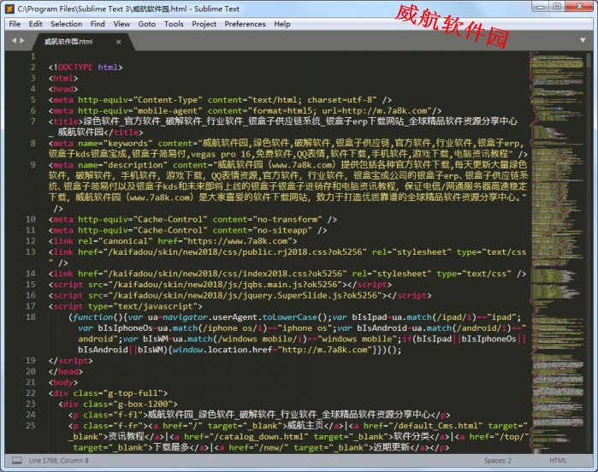Click the no-siteapp content value
Image resolution: width=598 pixels, height=472 pixels.
point(282,230)
